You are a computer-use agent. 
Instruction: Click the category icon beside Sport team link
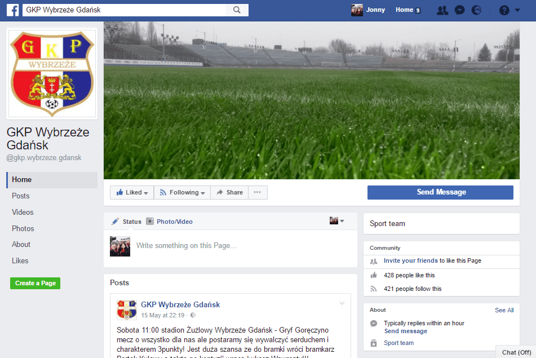[374, 343]
